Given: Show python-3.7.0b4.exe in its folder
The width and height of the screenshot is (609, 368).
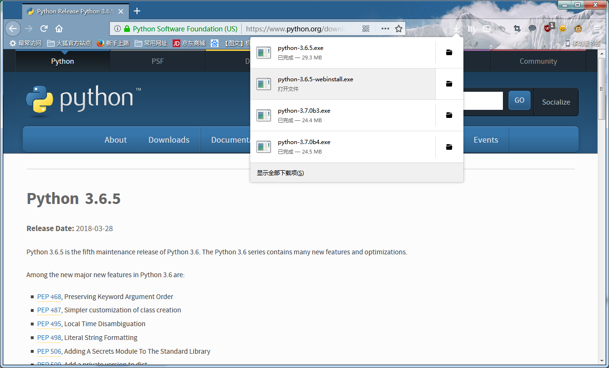Looking at the screenshot, I should 449,147.
